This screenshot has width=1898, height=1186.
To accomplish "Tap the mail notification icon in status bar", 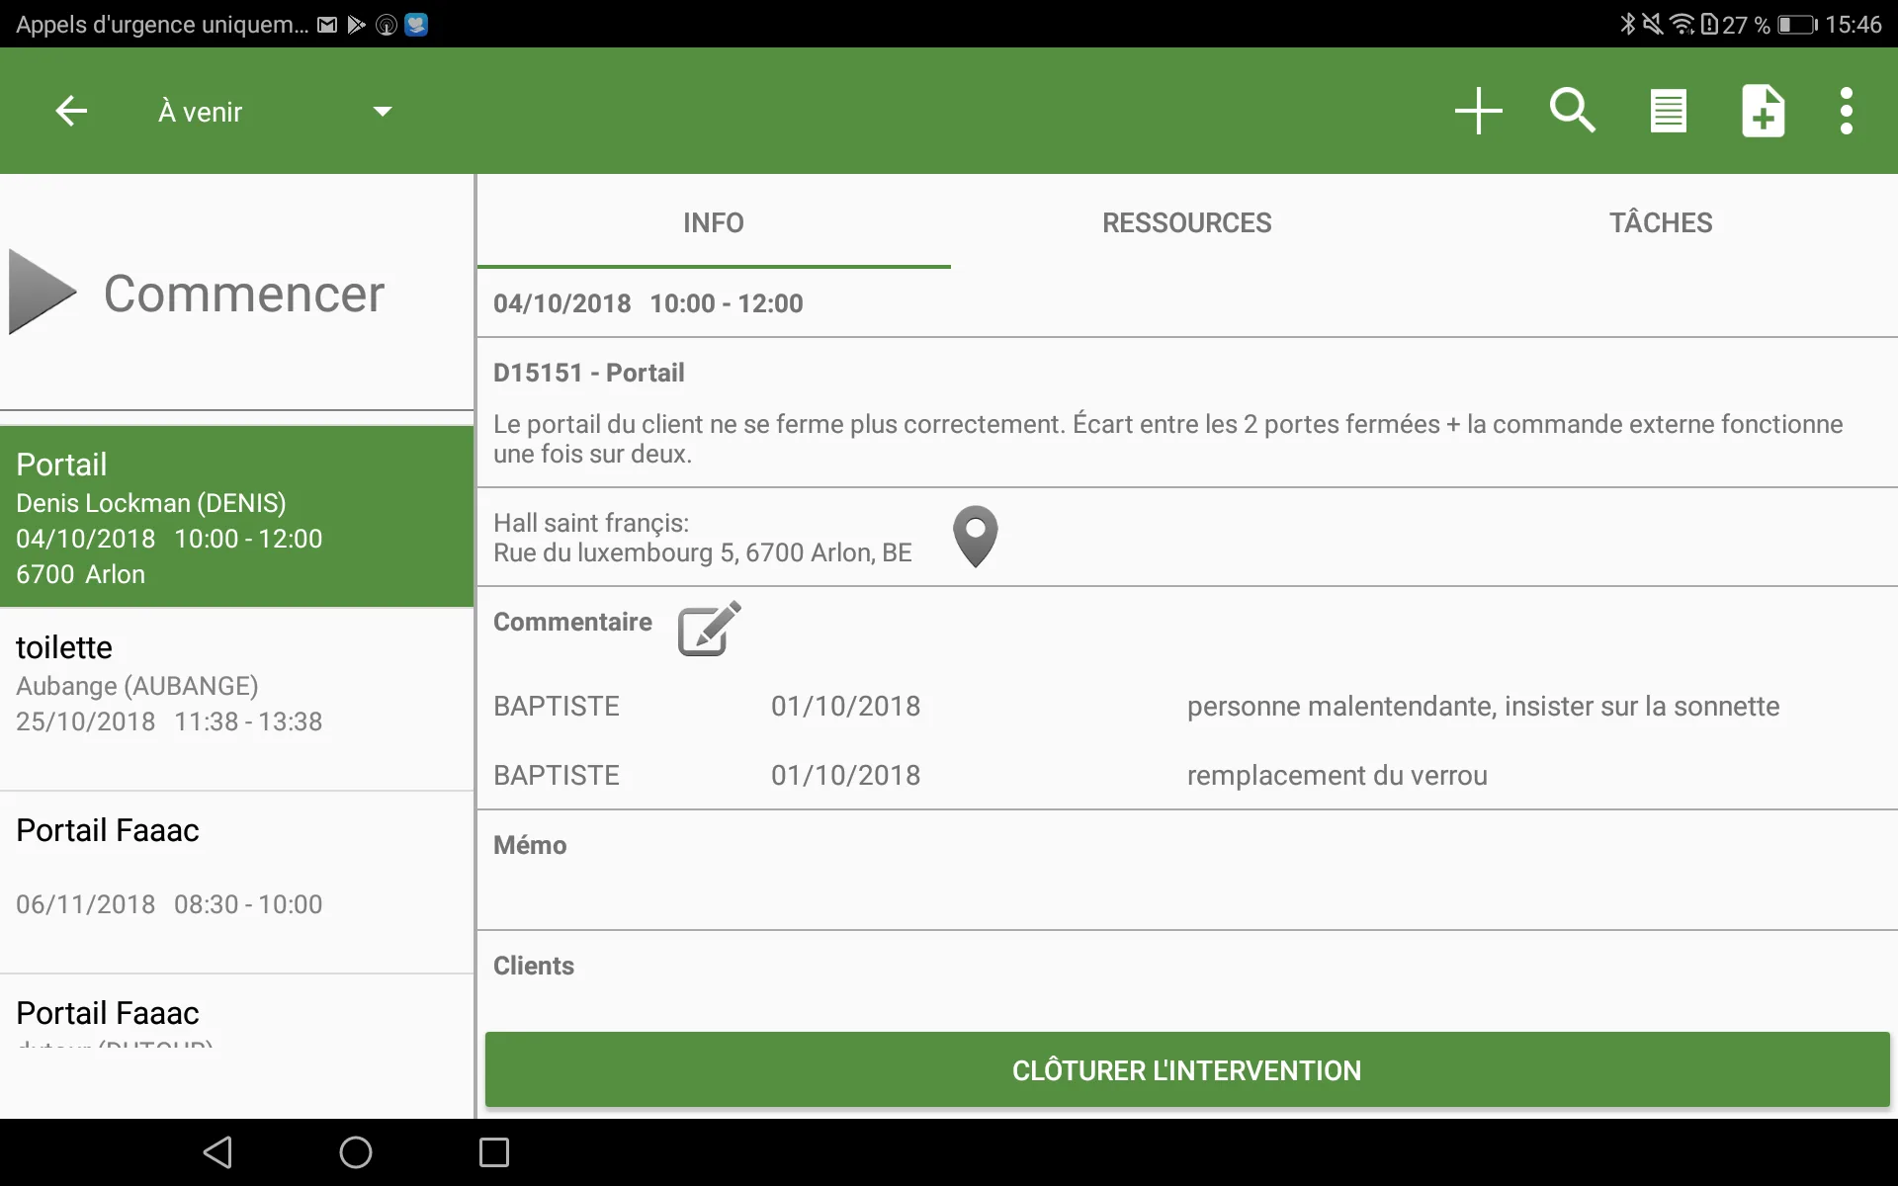I will [327, 25].
